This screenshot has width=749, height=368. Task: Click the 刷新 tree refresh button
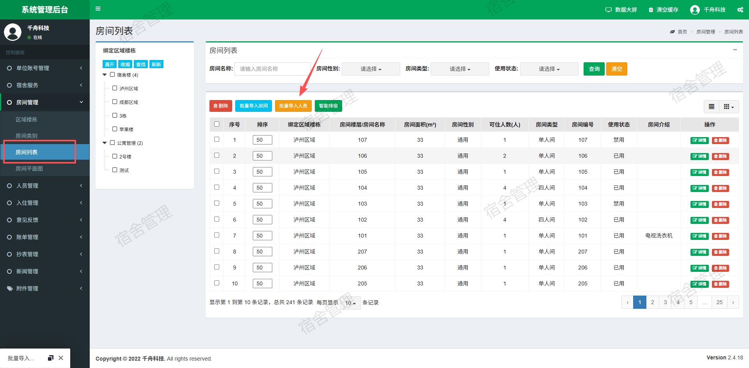[156, 64]
